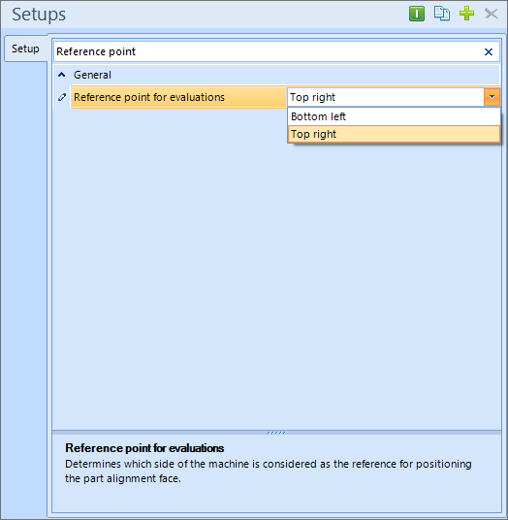
Task: Delete setup using the gray X icon
Action: (492, 14)
